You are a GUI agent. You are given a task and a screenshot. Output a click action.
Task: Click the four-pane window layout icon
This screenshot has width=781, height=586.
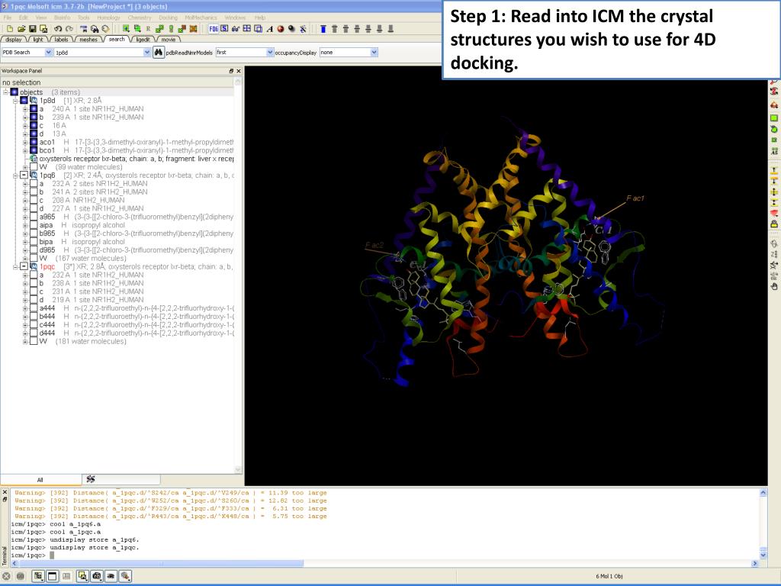pos(246,29)
